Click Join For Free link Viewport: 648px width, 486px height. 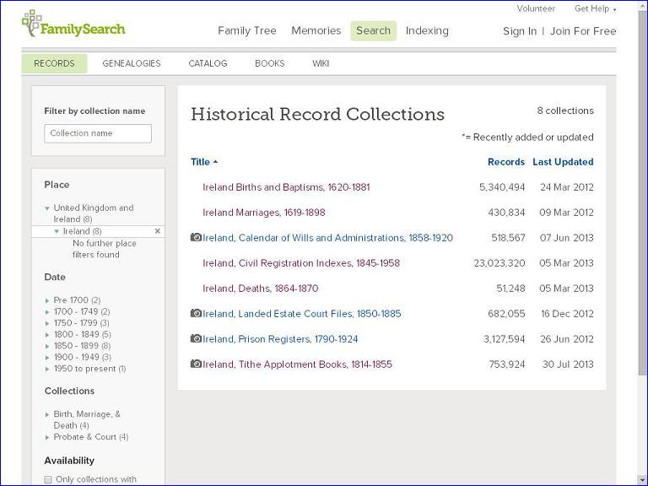pos(583,31)
